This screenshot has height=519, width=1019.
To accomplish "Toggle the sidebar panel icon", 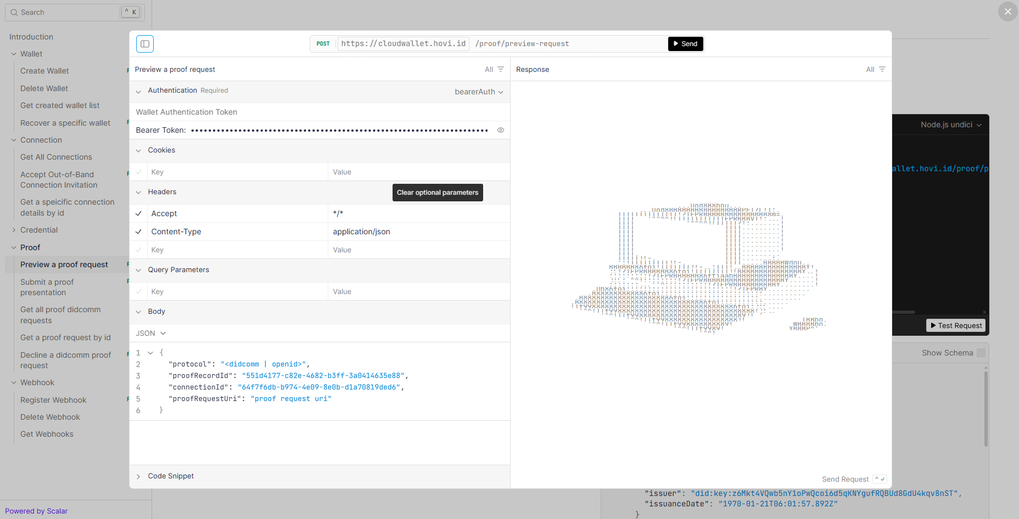I will tap(145, 44).
